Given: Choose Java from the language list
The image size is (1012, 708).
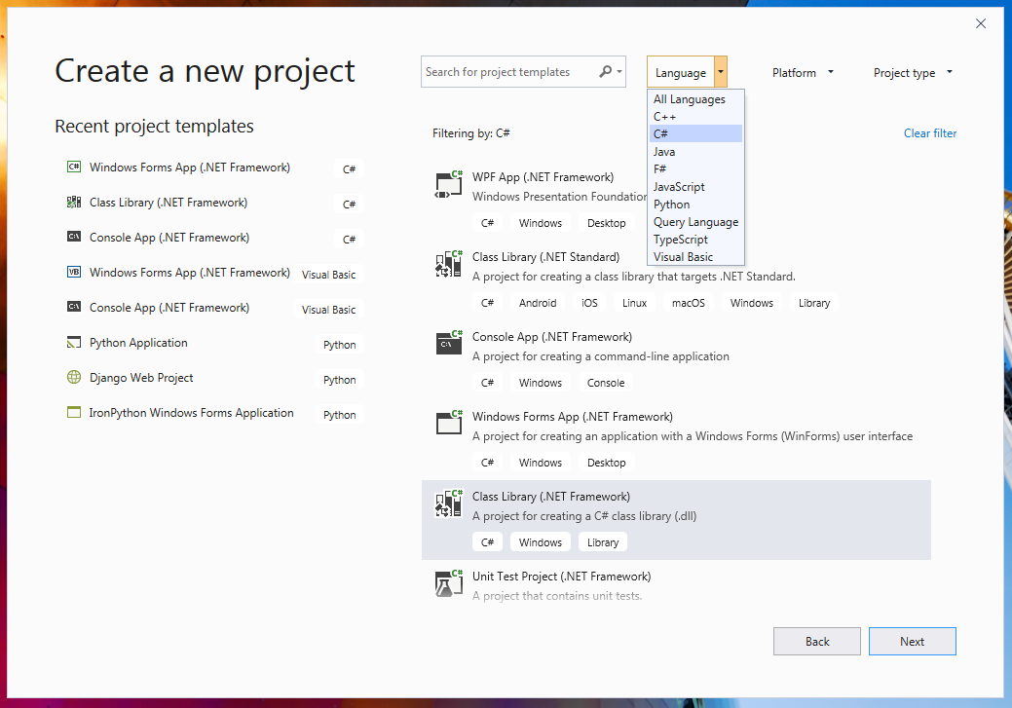Looking at the screenshot, I should coord(695,152).
